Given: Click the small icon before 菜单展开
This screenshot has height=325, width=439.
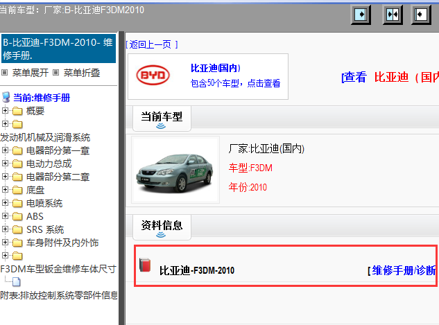Looking at the screenshot, I should coord(4,73).
